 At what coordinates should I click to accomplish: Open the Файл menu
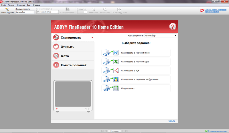click(x=3, y=5)
